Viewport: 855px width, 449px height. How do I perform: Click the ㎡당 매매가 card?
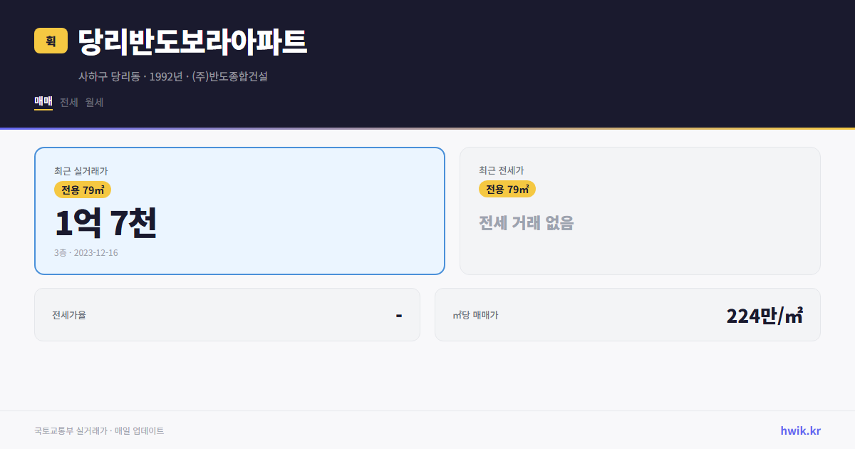pos(627,314)
